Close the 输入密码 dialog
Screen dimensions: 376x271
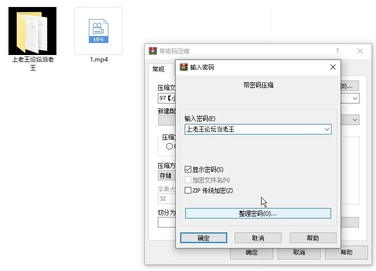[333, 67]
